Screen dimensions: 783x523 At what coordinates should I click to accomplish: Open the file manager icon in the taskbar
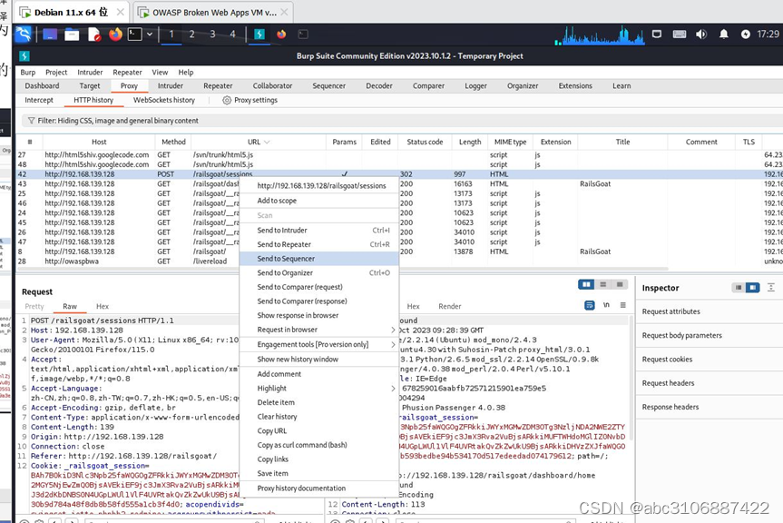point(72,35)
